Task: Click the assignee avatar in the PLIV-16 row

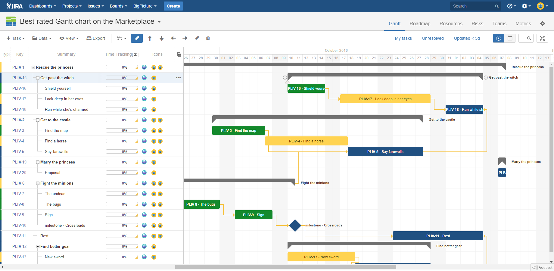Action: click(154, 88)
